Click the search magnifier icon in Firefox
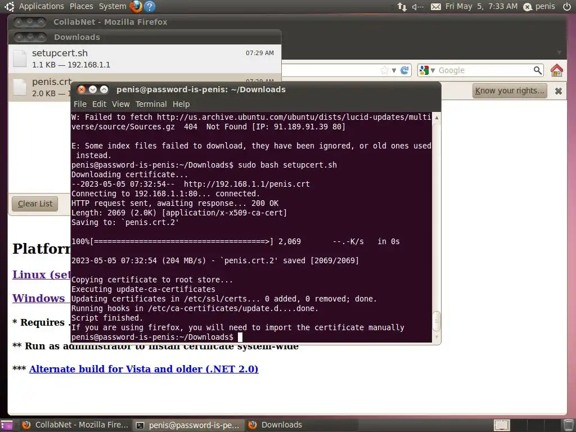Image resolution: width=576 pixels, height=432 pixels. [x=537, y=70]
